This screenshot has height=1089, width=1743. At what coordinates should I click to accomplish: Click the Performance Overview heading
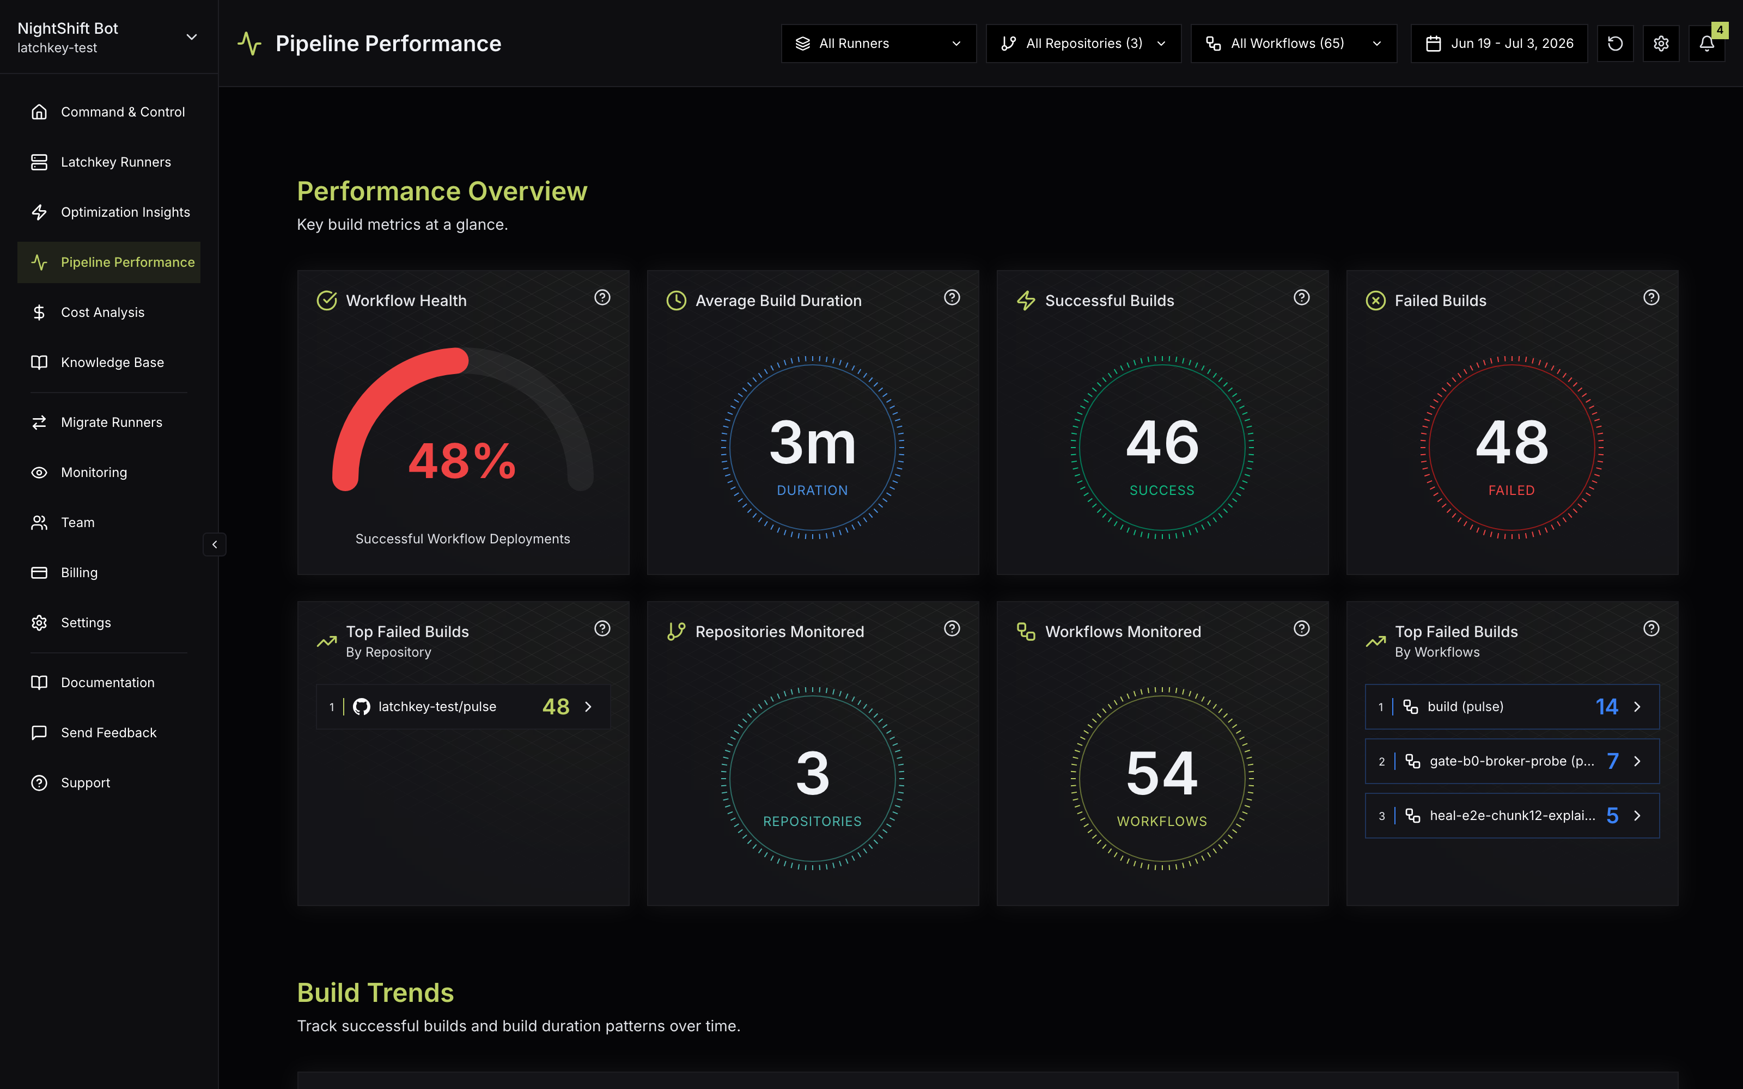click(x=442, y=192)
